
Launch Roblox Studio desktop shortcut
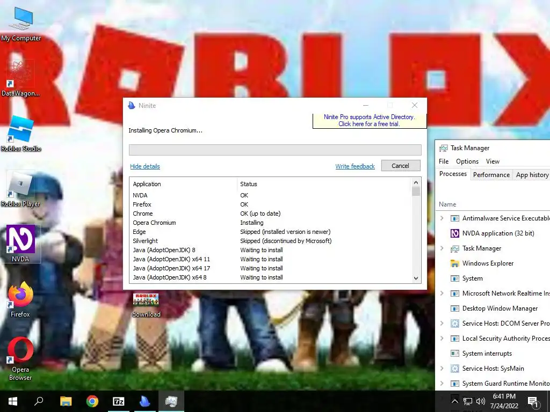pos(21,134)
